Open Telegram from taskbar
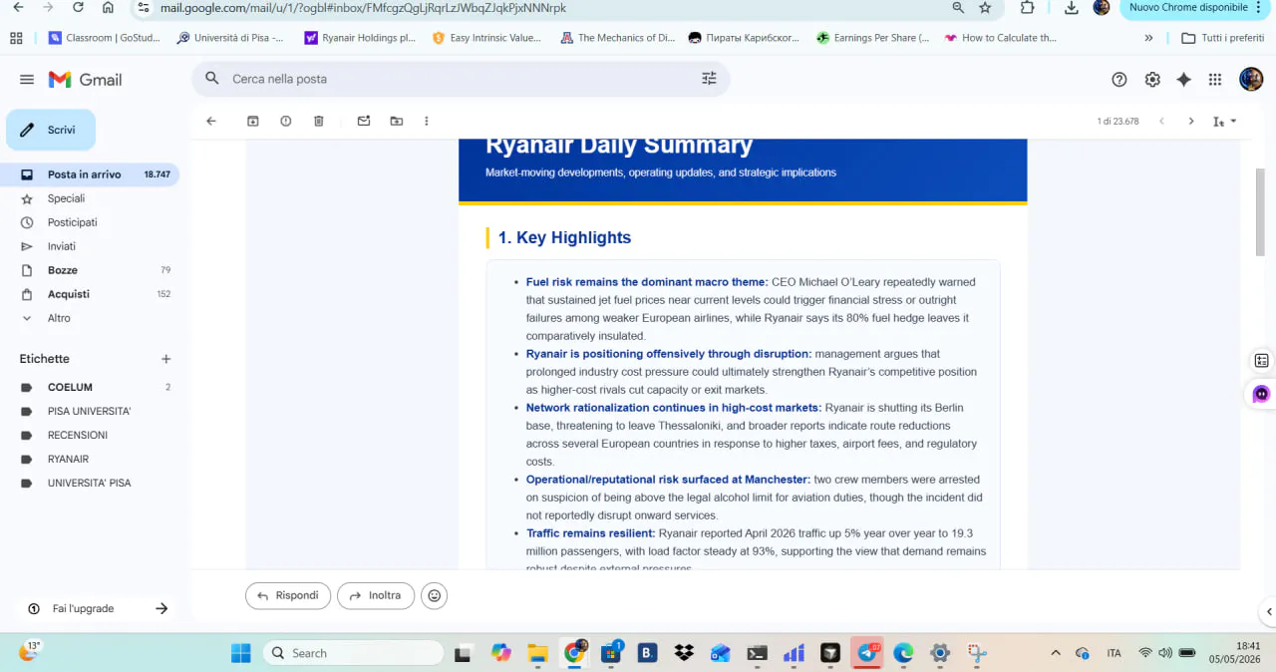 click(x=867, y=653)
